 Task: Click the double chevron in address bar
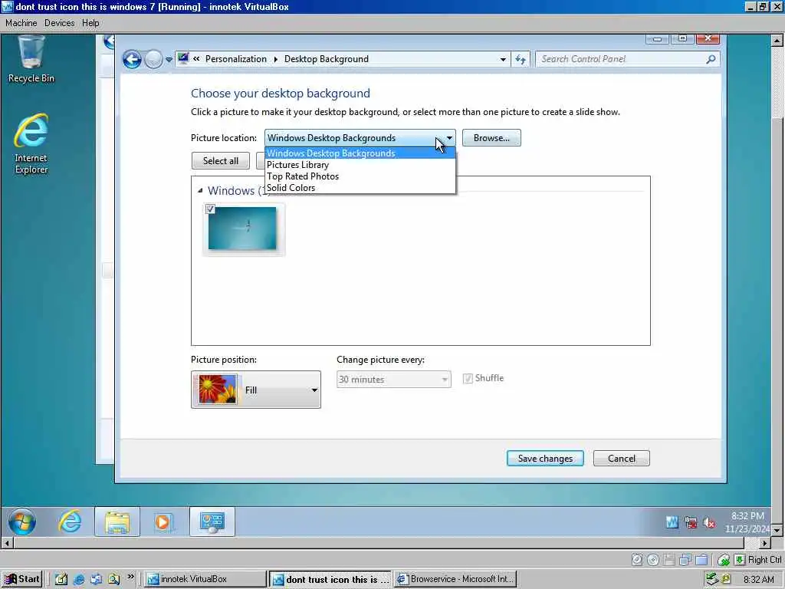pos(197,58)
